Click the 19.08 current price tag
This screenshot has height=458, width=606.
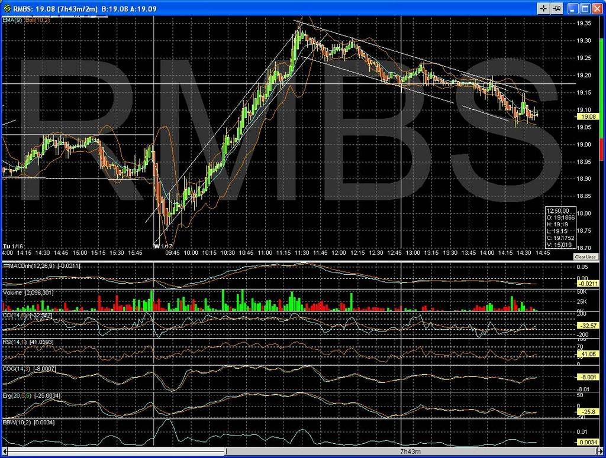click(588, 116)
